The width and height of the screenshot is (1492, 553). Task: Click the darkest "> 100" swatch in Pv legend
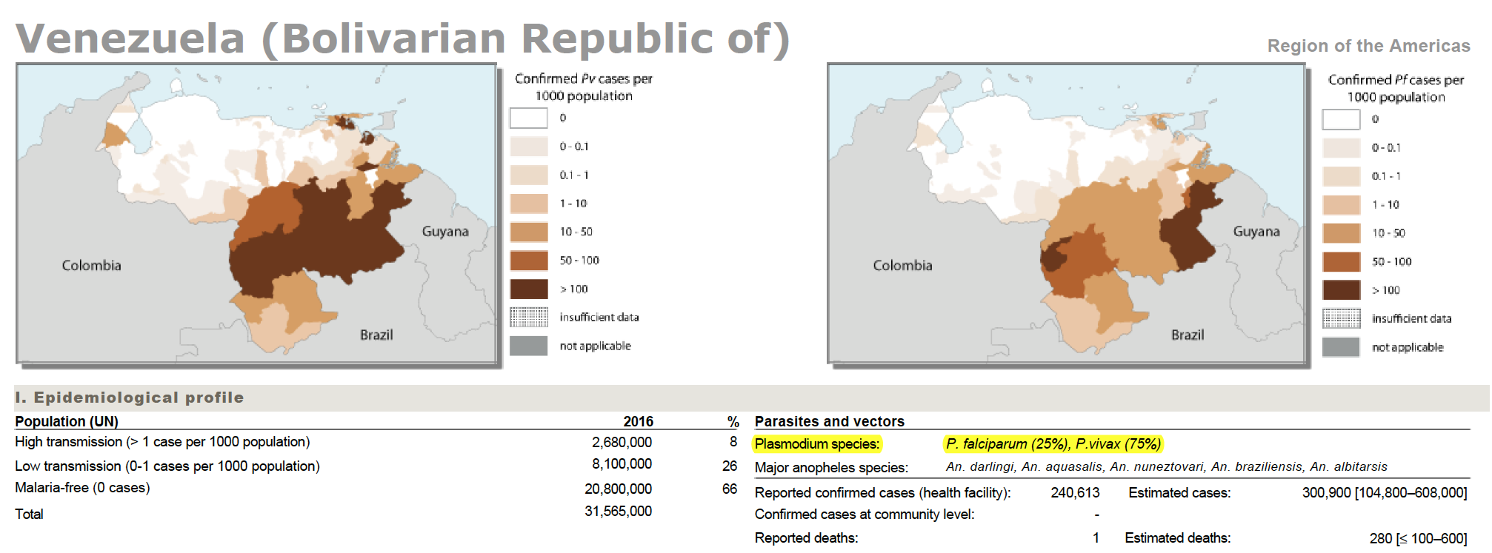[x=528, y=289]
